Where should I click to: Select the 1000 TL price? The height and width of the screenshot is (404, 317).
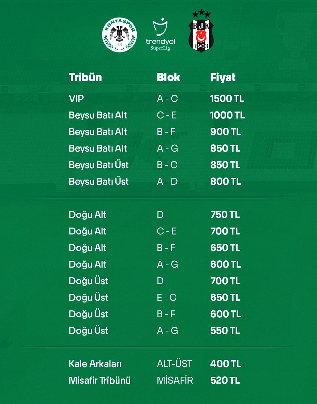(227, 115)
